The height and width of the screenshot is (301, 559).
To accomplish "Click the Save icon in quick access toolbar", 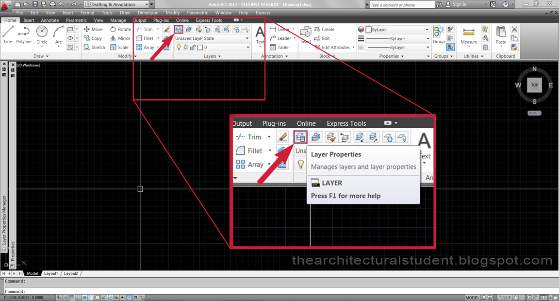I will tap(35, 4).
